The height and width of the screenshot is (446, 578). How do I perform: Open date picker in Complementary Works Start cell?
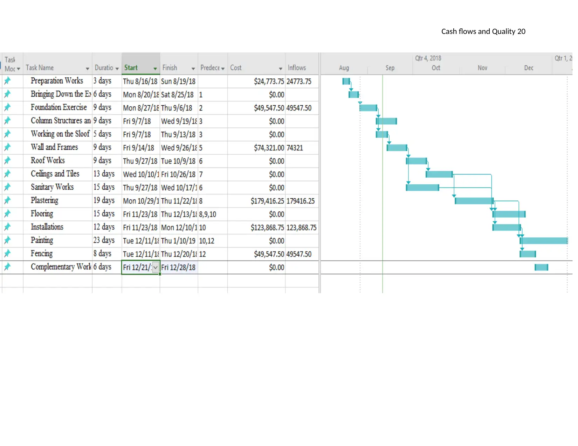(x=156, y=268)
